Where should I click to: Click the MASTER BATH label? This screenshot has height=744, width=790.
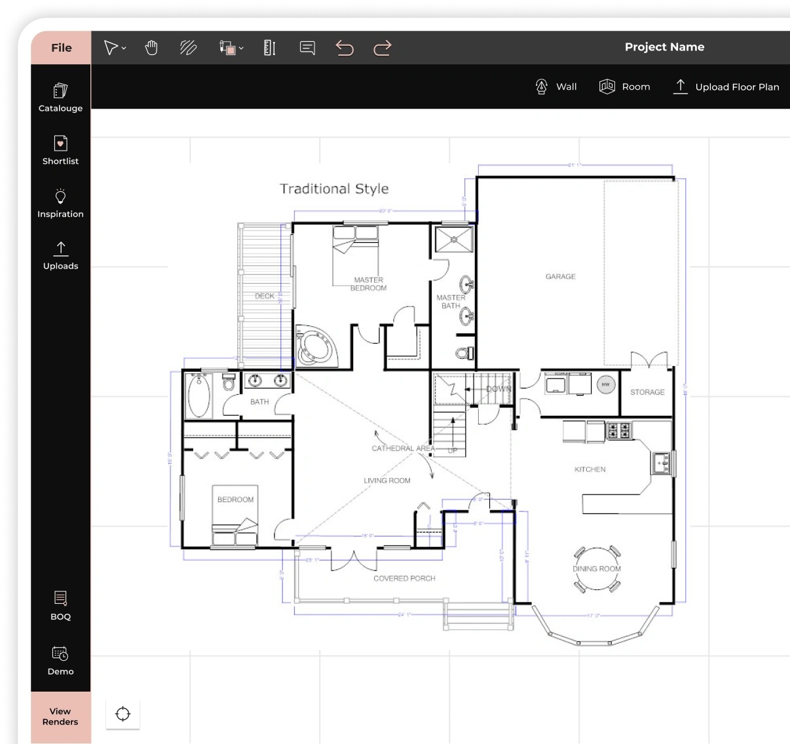(451, 301)
